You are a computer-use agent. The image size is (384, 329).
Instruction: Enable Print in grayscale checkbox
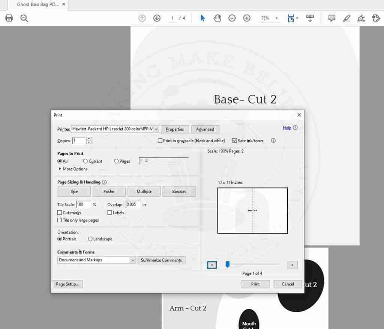(x=160, y=141)
